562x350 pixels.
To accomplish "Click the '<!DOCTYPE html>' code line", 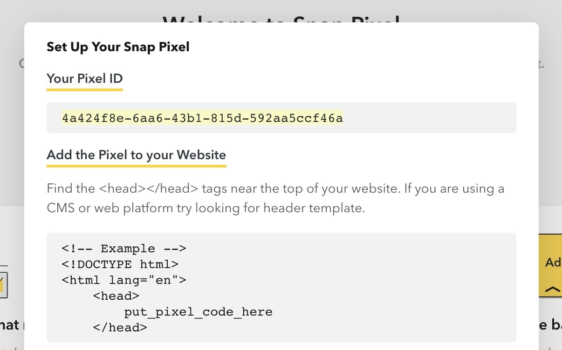I will click(x=120, y=264).
